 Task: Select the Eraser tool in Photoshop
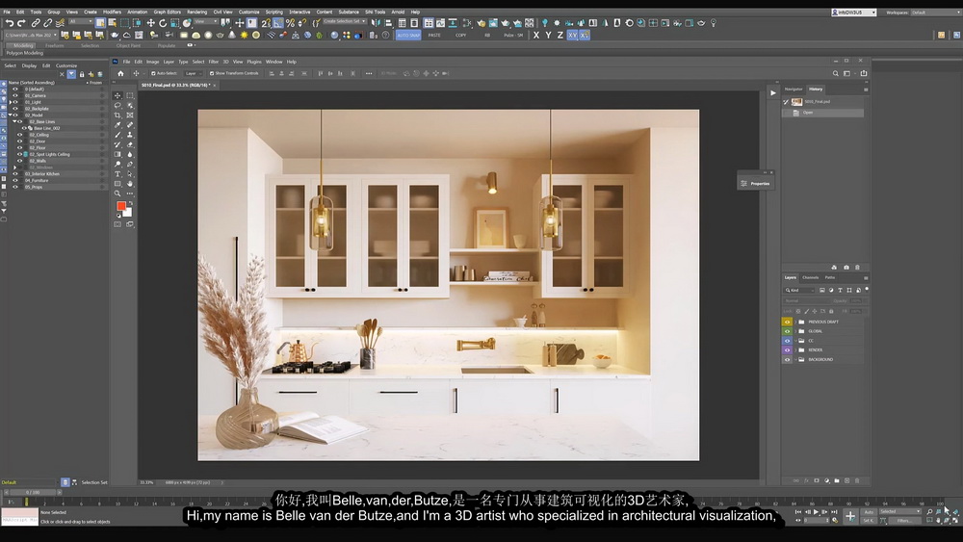pos(130,144)
